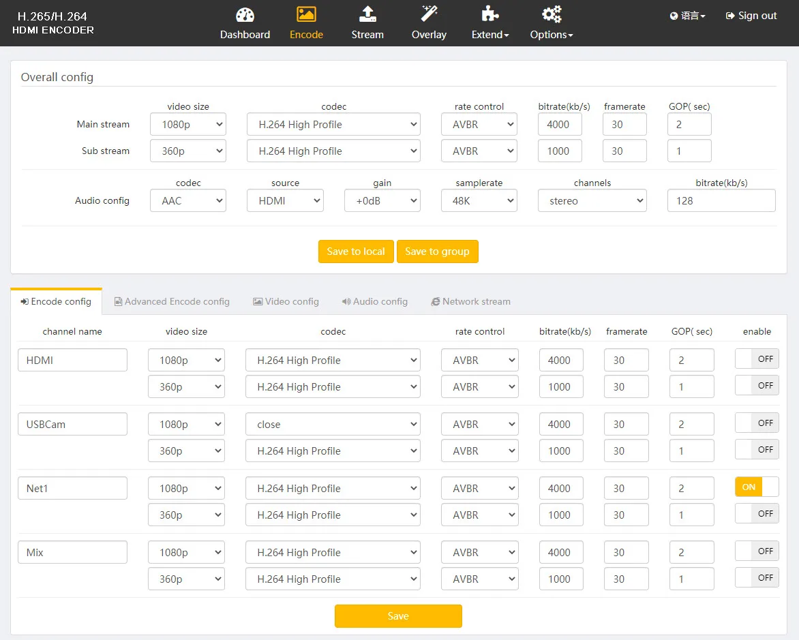Open the Overlay magic wand icon
Viewport: 799px width, 640px height.
click(x=429, y=14)
